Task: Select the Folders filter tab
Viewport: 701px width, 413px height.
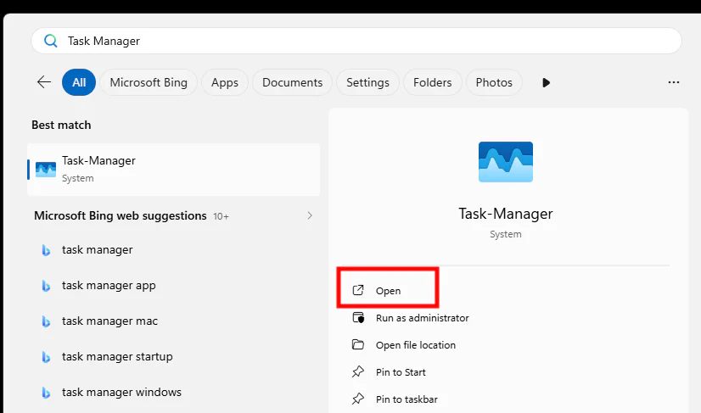Action: (432, 82)
